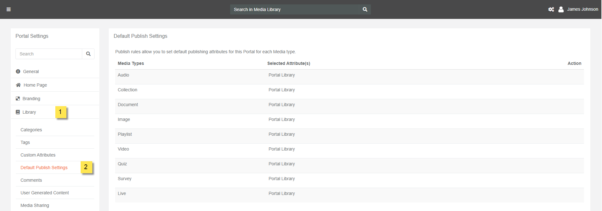
Task: Open the settings gears icon
Action: pyautogui.click(x=551, y=9)
